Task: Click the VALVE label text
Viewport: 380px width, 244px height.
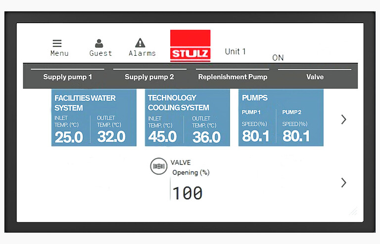Action: [181, 163]
